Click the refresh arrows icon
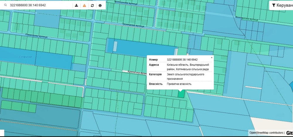The height and width of the screenshot is (137, 293). (x=92, y=5)
